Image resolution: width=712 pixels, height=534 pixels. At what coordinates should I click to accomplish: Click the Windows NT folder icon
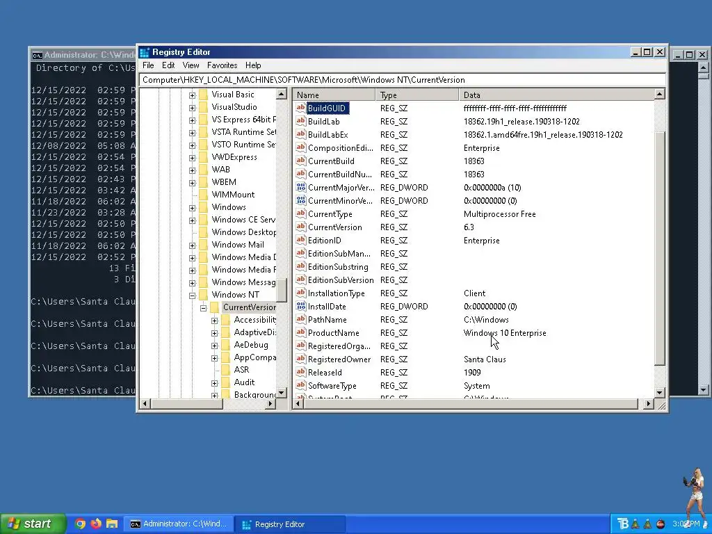(x=204, y=295)
